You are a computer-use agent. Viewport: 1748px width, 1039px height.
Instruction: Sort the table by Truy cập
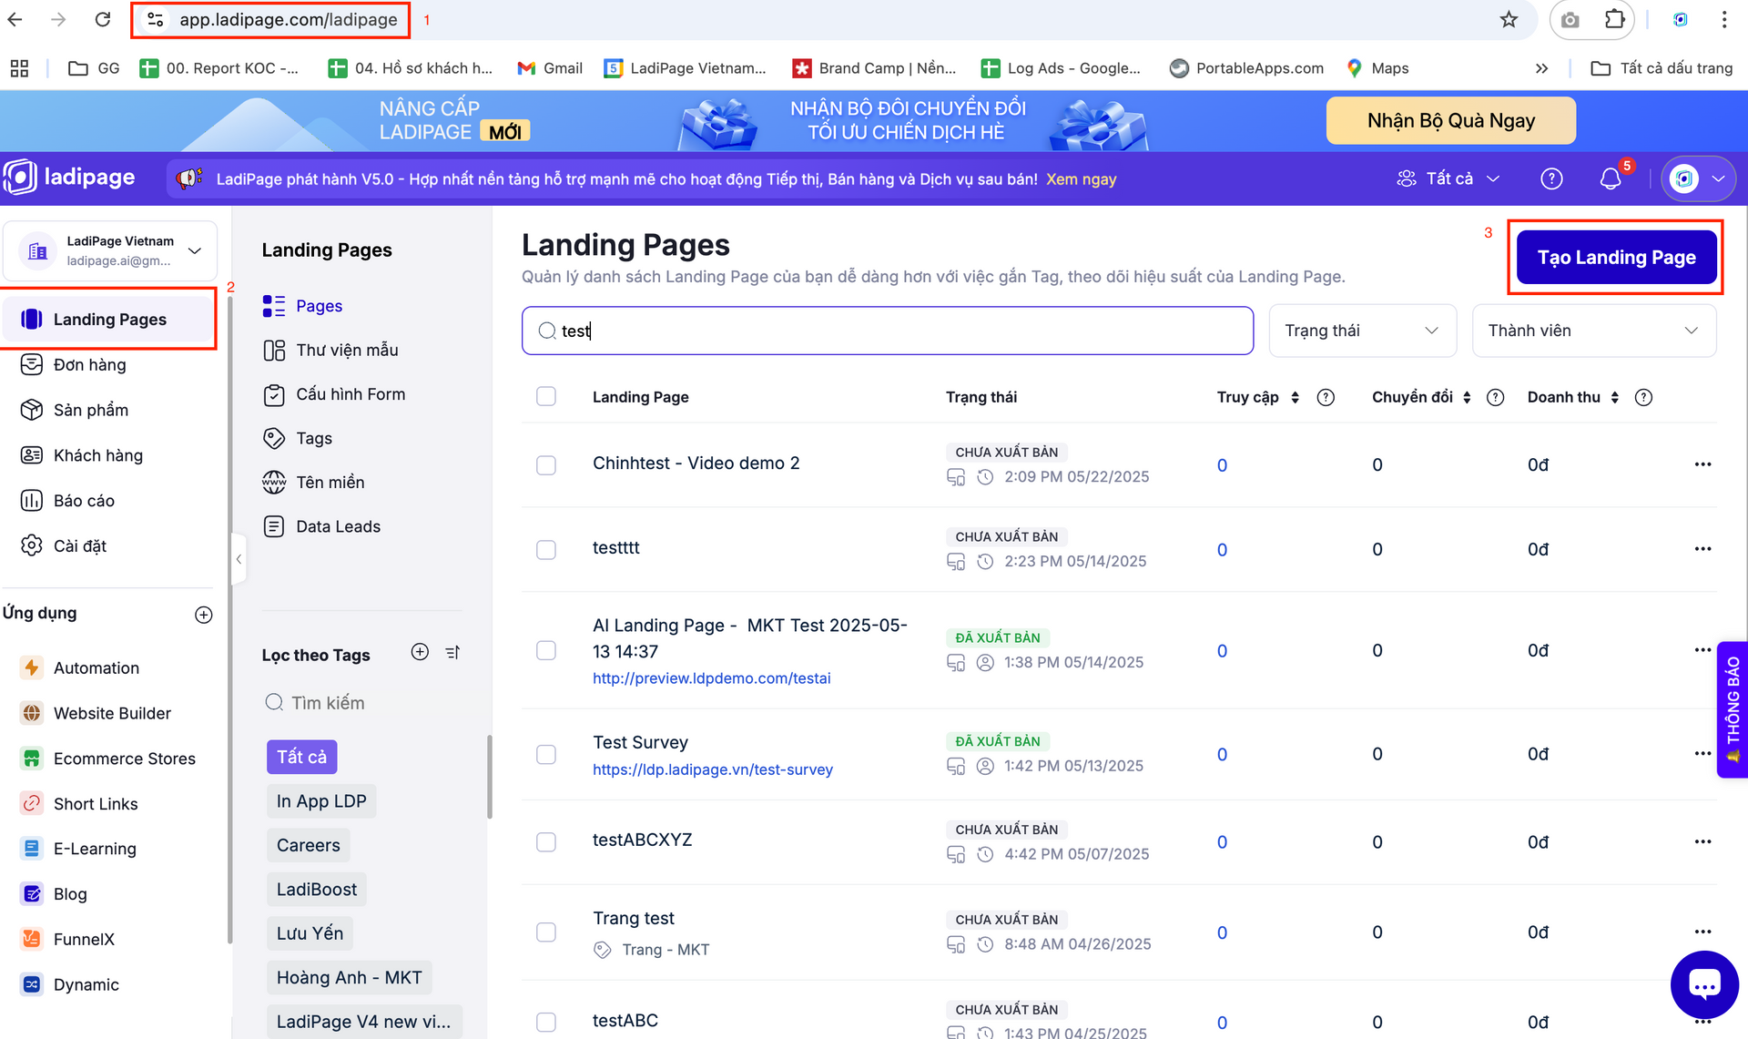click(1295, 397)
